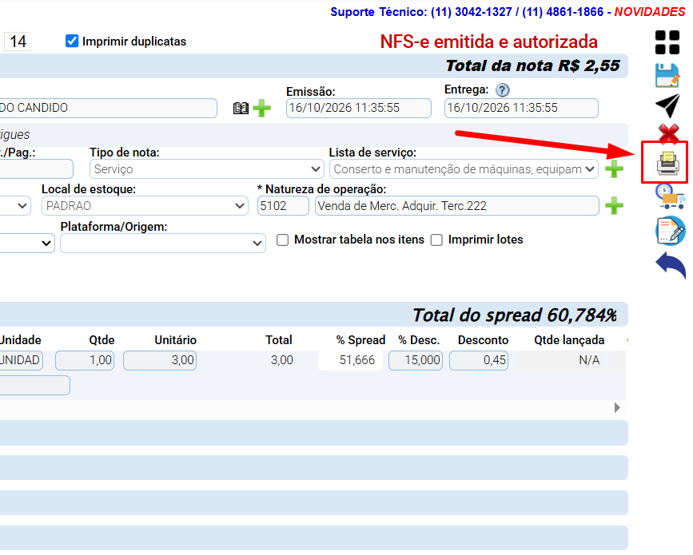Open the cut-off dropdown left of Plataforma/Origem
Viewport: 693px width, 555px height.
click(27, 244)
